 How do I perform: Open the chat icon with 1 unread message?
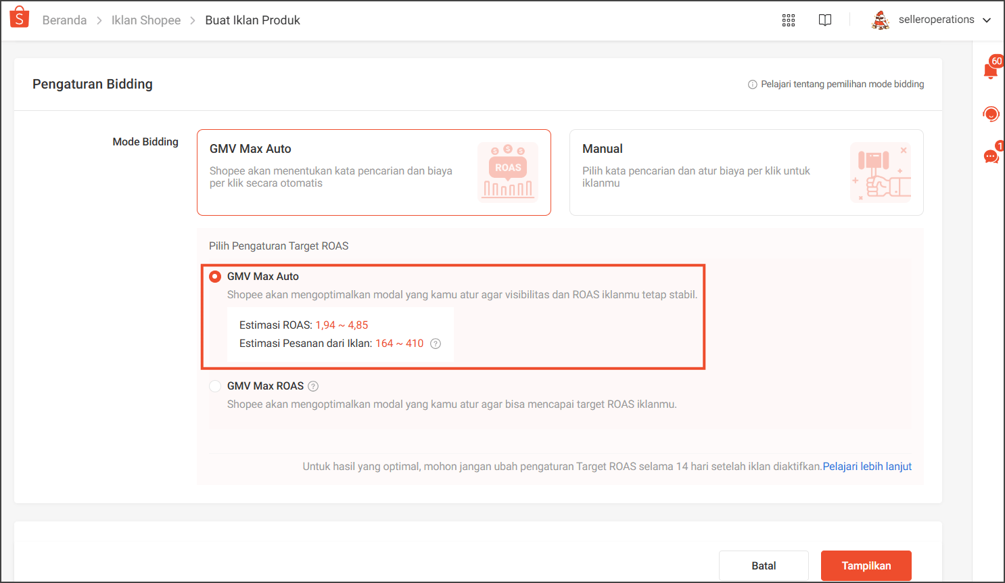point(990,156)
